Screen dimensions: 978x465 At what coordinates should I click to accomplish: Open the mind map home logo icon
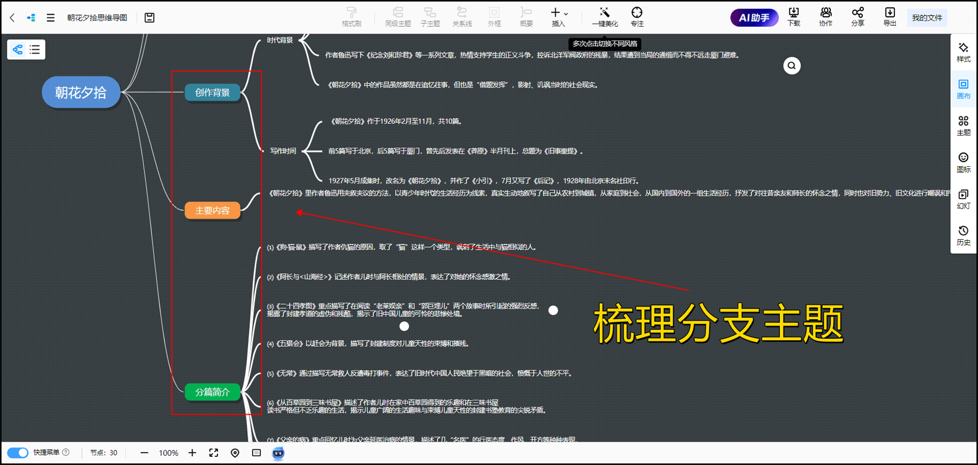pos(31,18)
